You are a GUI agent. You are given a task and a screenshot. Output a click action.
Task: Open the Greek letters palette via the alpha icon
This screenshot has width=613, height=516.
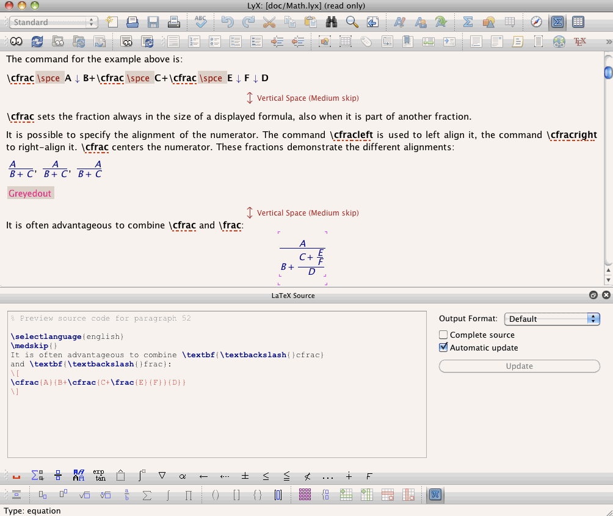point(181,476)
